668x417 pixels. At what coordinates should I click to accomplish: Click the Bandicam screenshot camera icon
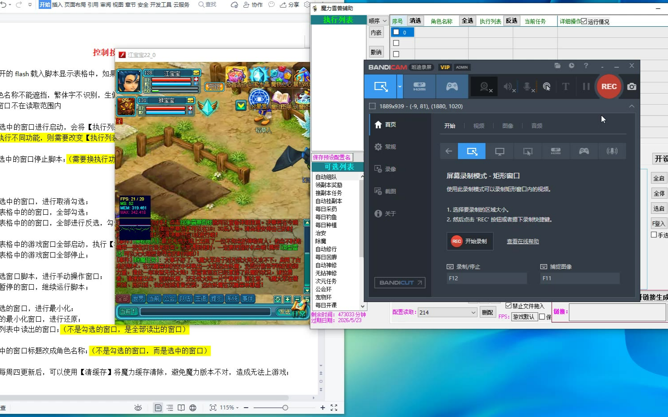click(x=631, y=86)
